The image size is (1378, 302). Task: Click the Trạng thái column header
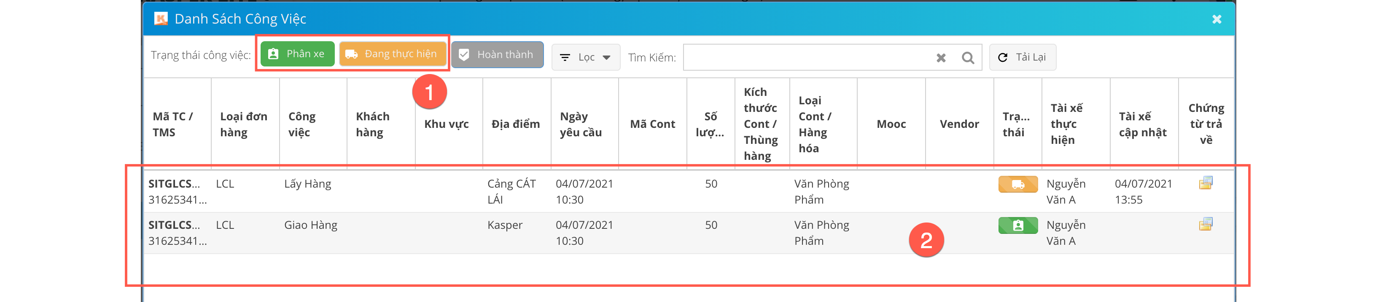1016,125
